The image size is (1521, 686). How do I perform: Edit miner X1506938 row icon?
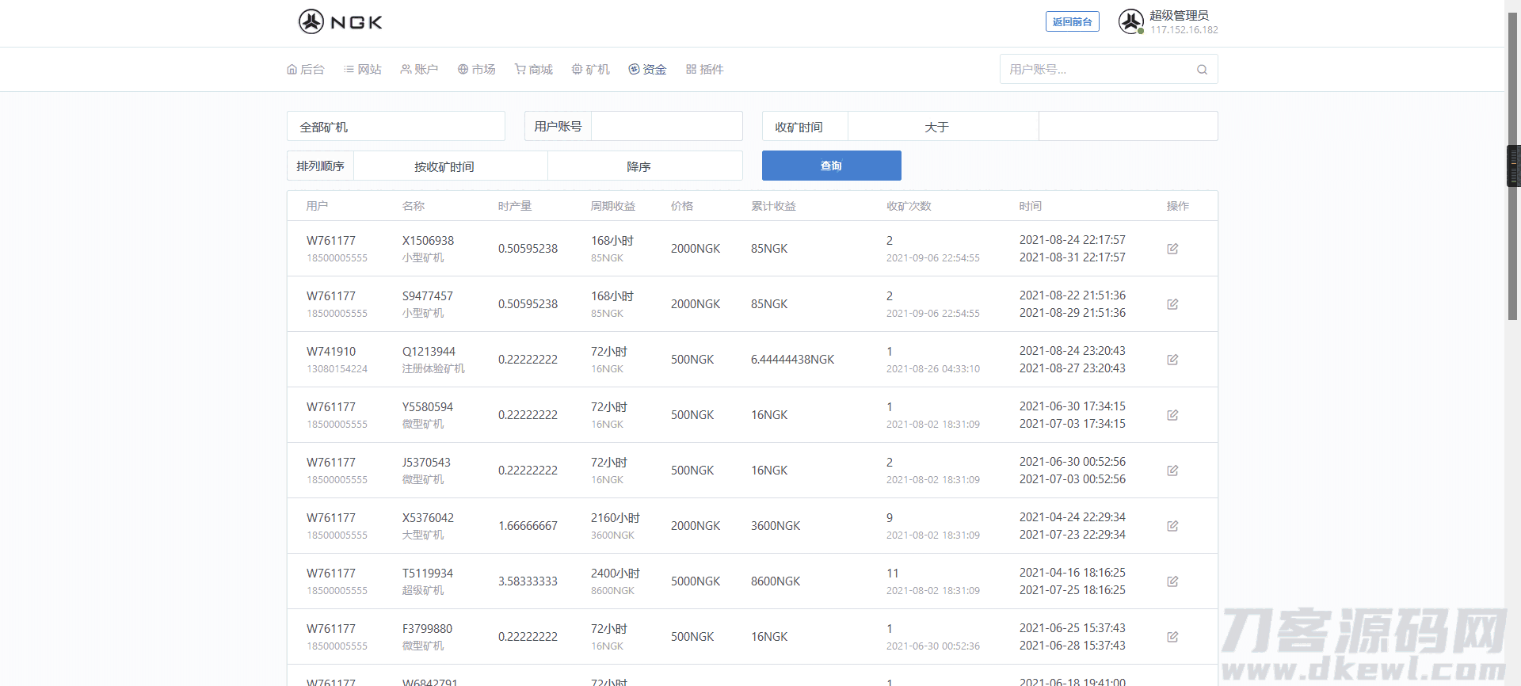click(x=1172, y=249)
